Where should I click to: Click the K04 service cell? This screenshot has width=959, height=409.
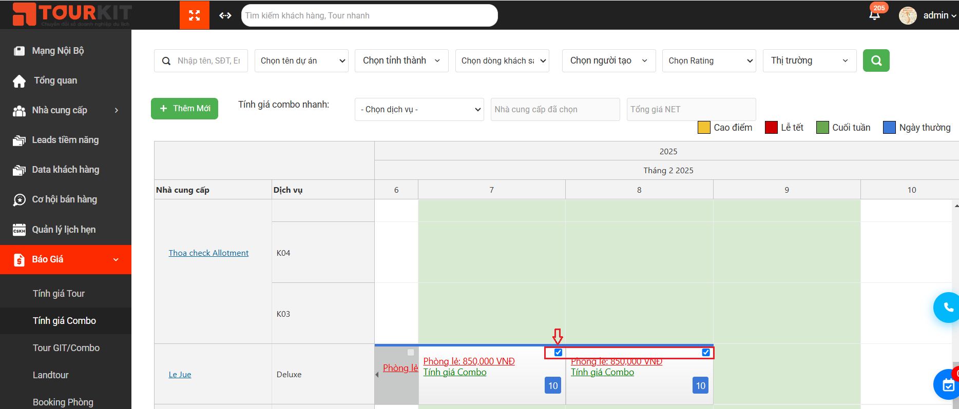click(x=323, y=253)
